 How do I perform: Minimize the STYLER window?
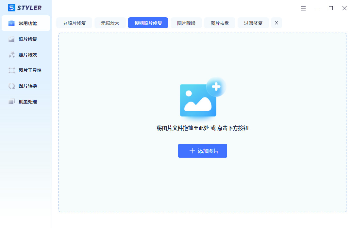click(x=317, y=8)
